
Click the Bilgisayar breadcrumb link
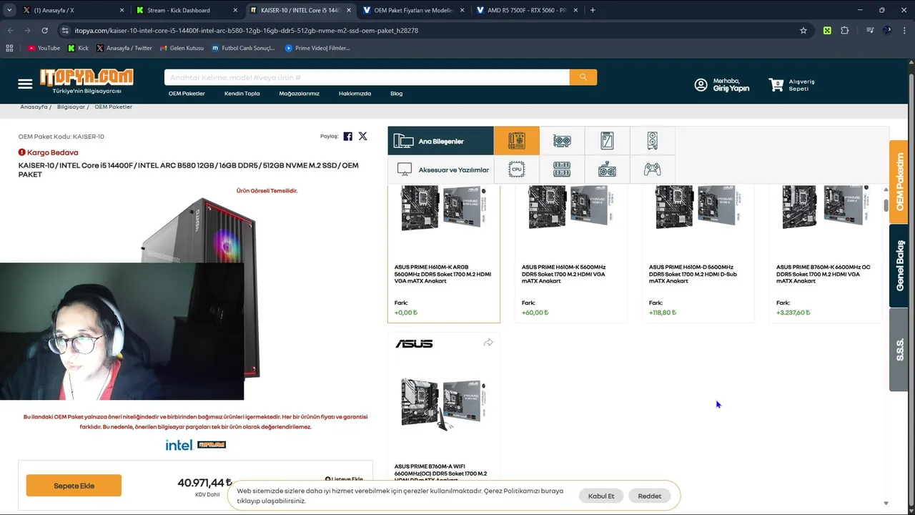(71, 107)
